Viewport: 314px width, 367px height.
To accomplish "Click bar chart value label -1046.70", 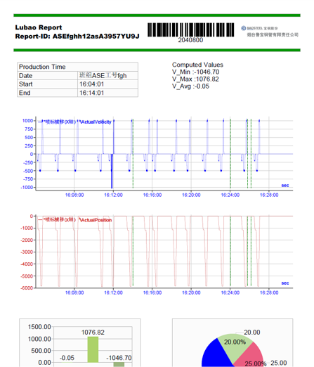I will pyautogui.click(x=119, y=358).
